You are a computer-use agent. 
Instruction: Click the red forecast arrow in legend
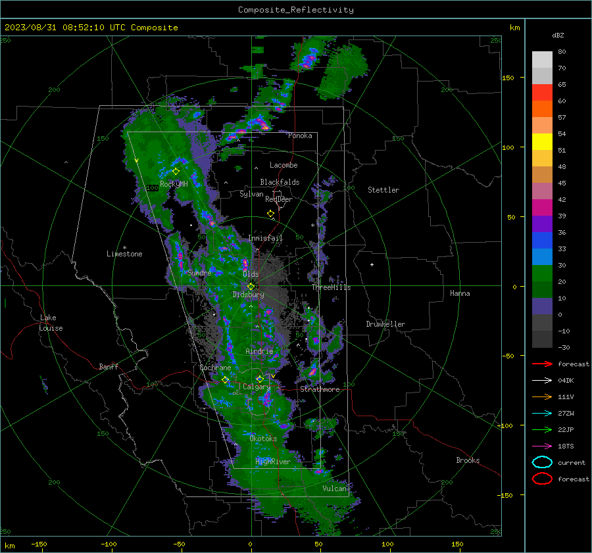coord(542,364)
